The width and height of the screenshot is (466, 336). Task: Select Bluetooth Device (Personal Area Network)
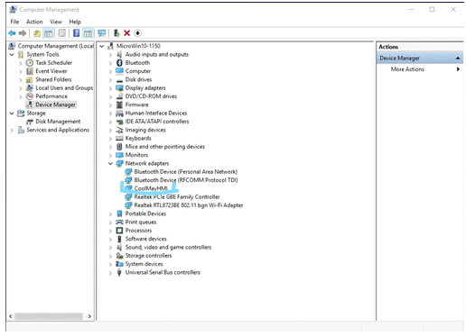pyautogui.click(x=186, y=172)
